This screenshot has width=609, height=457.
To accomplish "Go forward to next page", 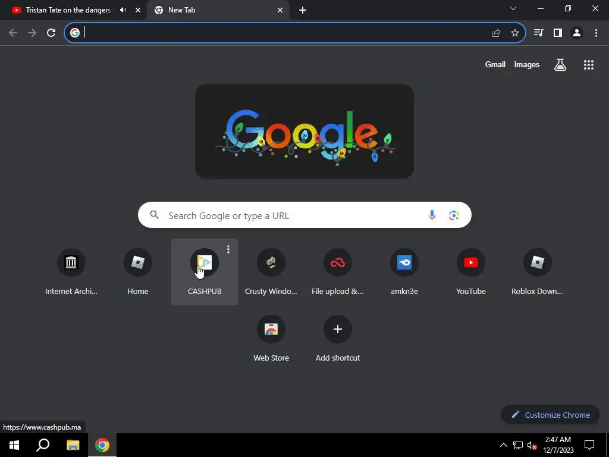I will [x=32, y=33].
